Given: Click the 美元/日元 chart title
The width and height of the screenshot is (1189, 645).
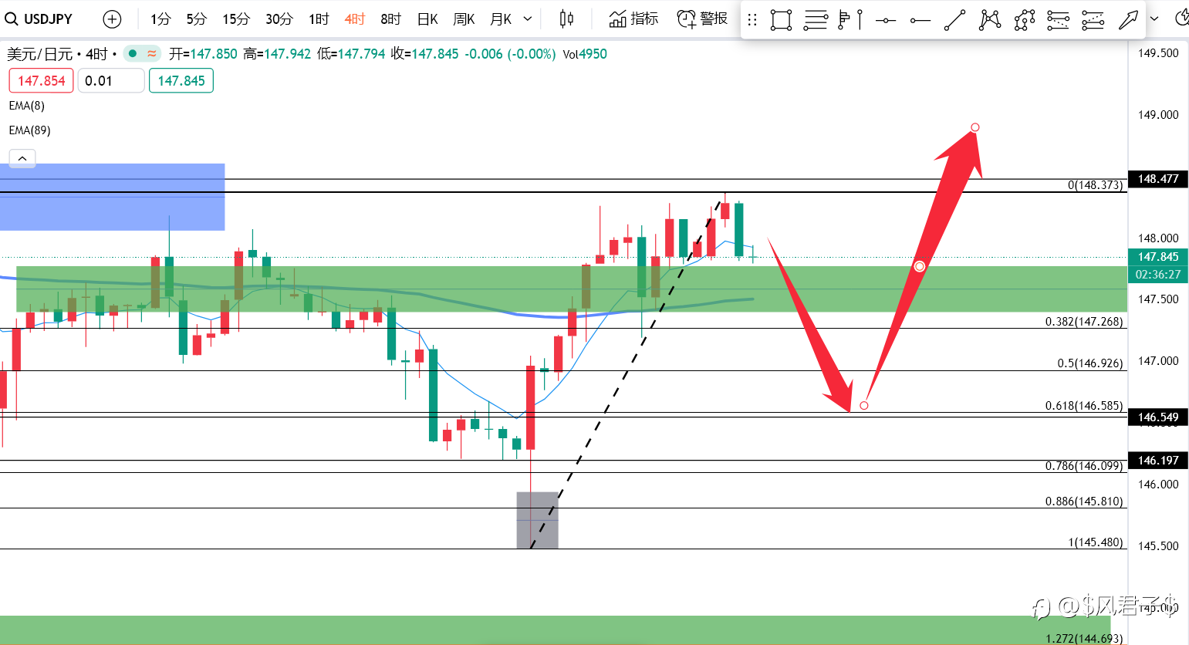Looking at the screenshot, I should (39, 54).
